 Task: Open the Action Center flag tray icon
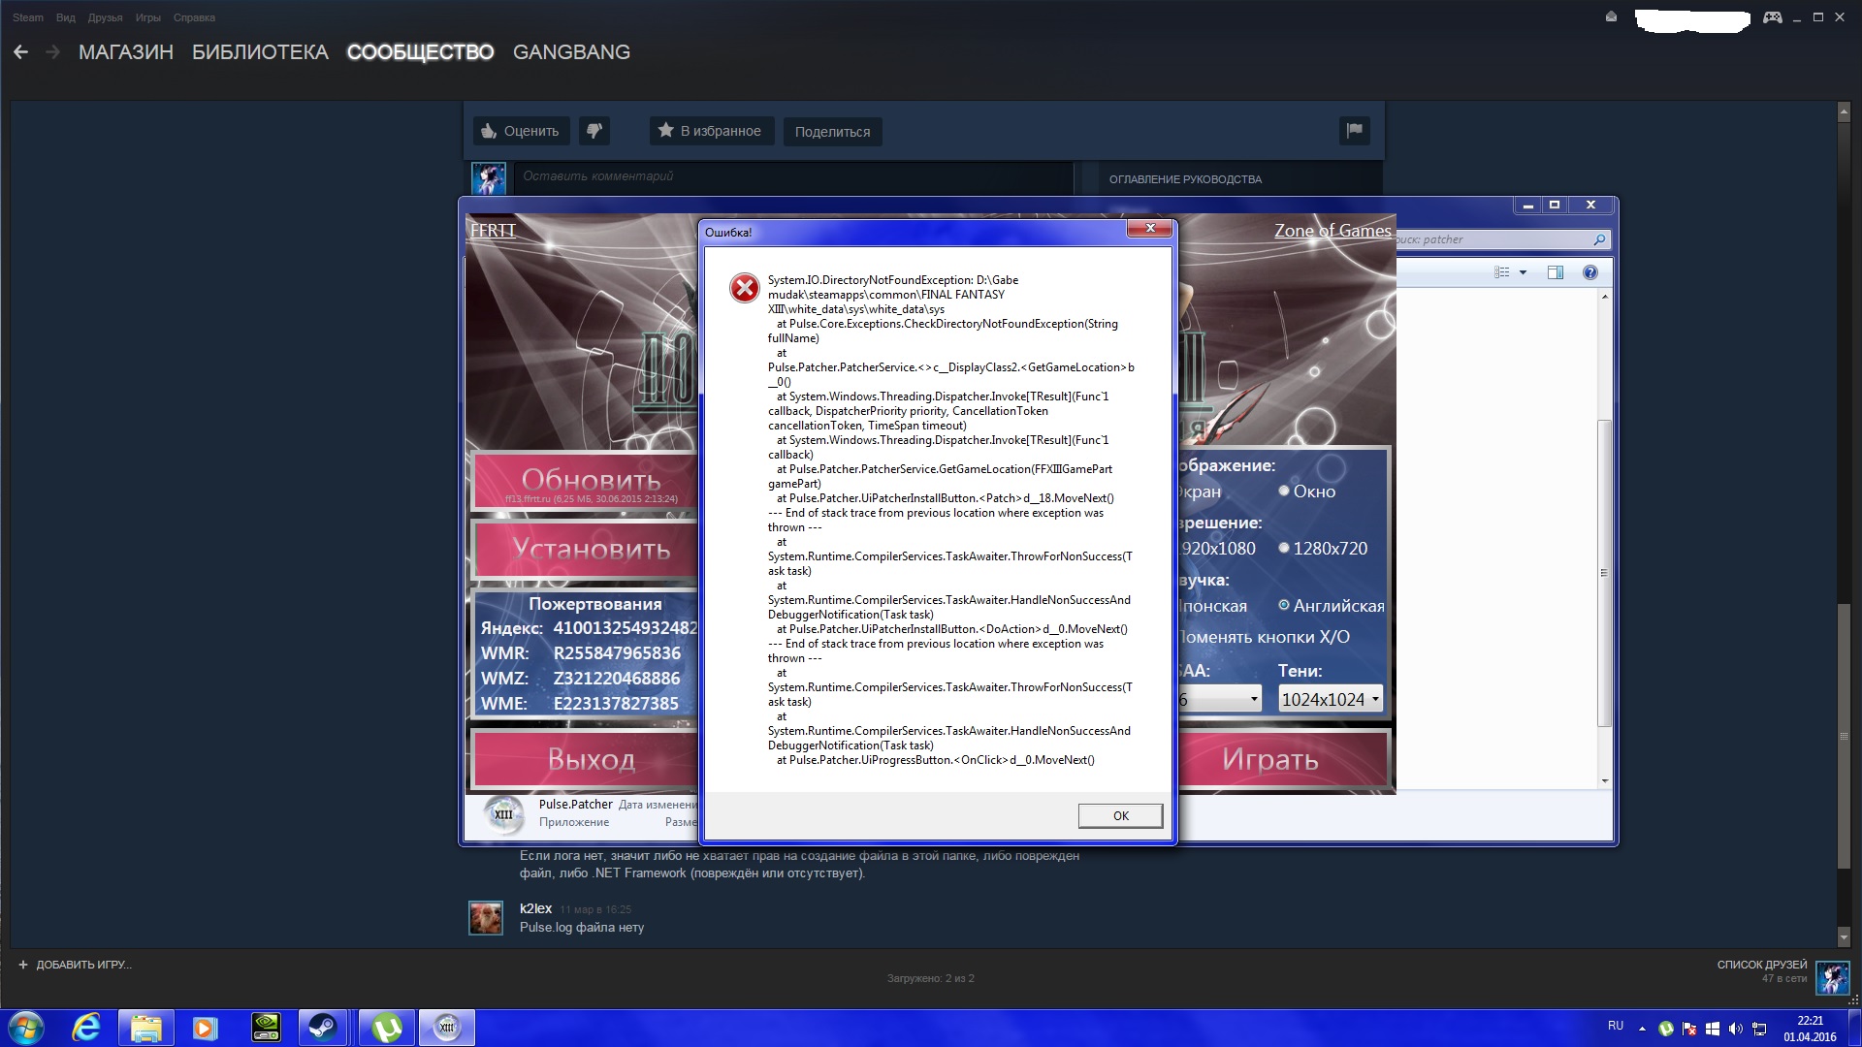coord(1689,1029)
